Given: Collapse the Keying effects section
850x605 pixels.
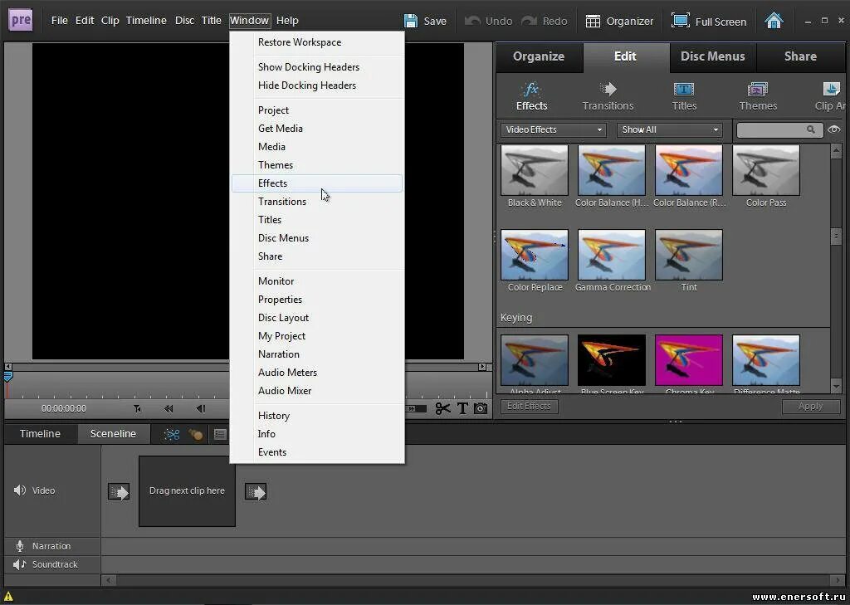Looking at the screenshot, I should 516,318.
